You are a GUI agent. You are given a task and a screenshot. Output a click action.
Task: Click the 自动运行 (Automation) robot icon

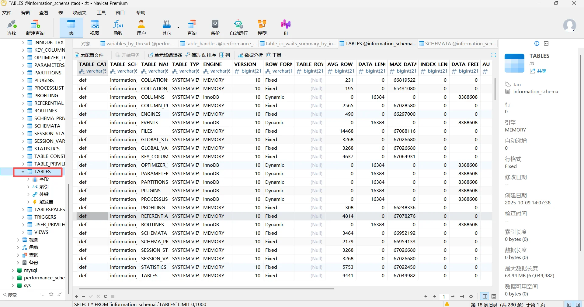(238, 27)
